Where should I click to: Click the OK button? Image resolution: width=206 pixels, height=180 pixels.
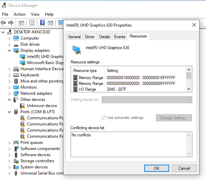pyautogui.click(x=157, y=168)
